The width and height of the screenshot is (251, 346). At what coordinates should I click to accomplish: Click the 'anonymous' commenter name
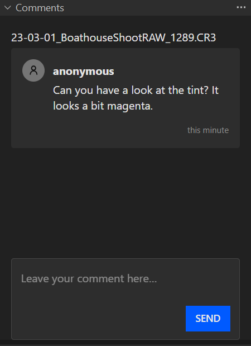(84, 72)
